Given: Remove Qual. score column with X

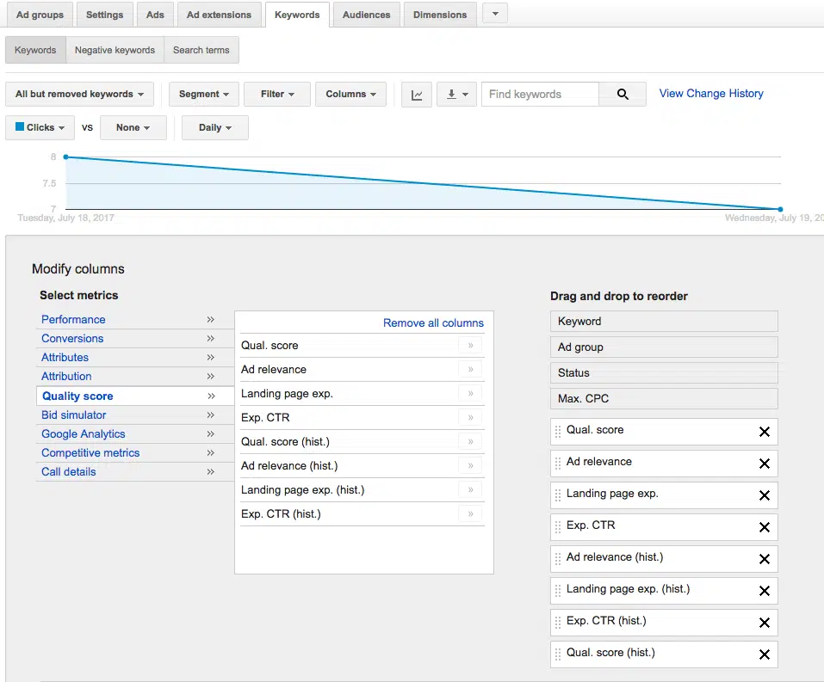Looking at the screenshot, I should (x=764, y=432).
